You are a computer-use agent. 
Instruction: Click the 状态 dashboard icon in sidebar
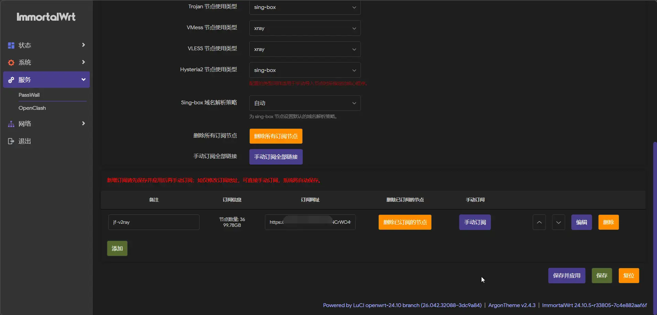pos(11,45)
